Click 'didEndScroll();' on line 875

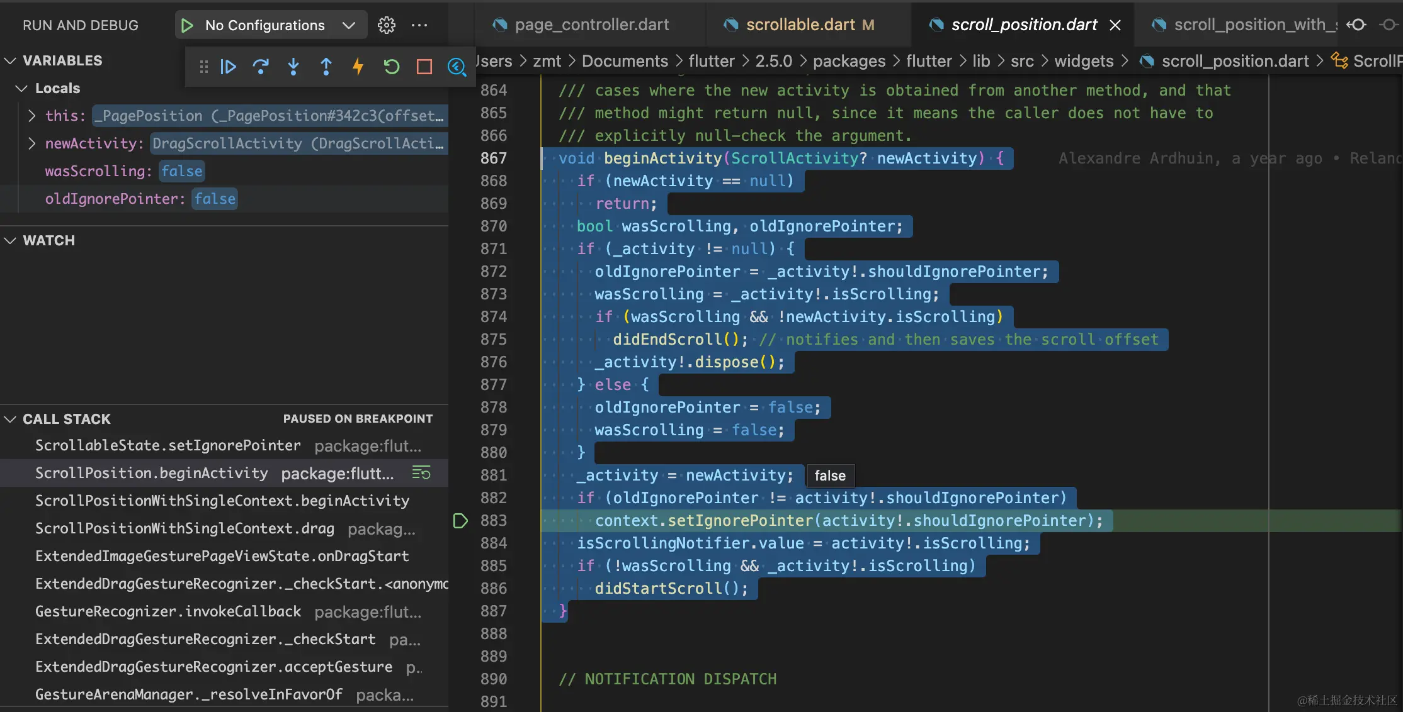[681, 340]
